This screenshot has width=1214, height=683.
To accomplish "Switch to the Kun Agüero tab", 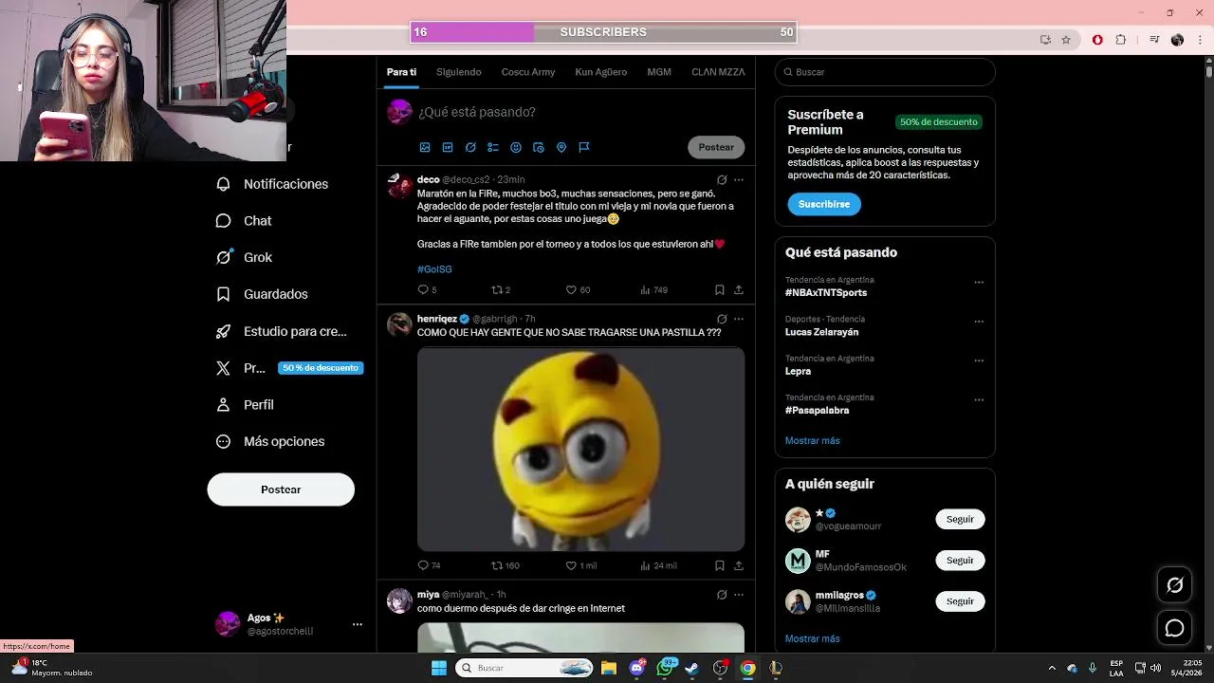I will pyautogui.click(x=601, y=72).
